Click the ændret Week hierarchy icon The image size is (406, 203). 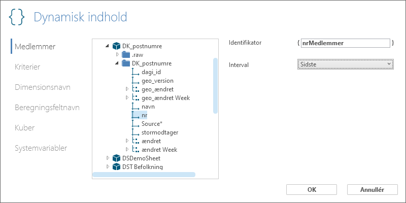pyautogui.click(x=134, y=149)
